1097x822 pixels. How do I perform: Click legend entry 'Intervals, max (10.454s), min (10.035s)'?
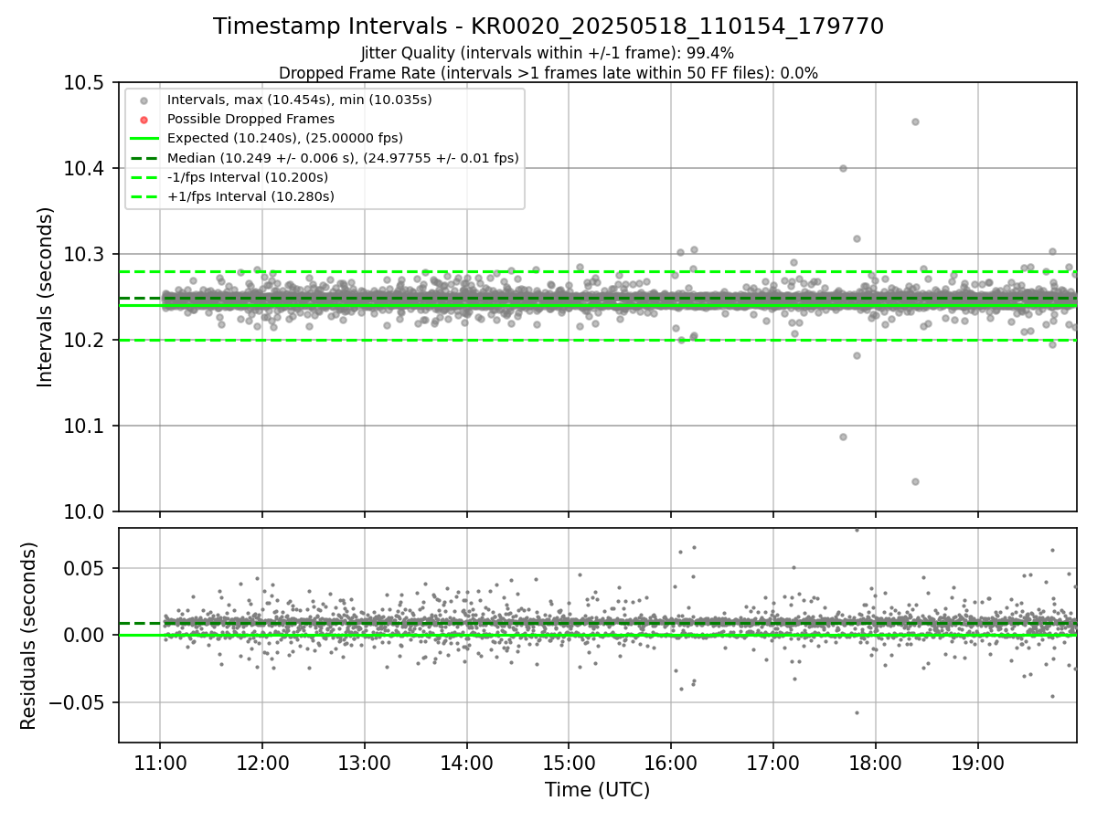click(300, 100)
